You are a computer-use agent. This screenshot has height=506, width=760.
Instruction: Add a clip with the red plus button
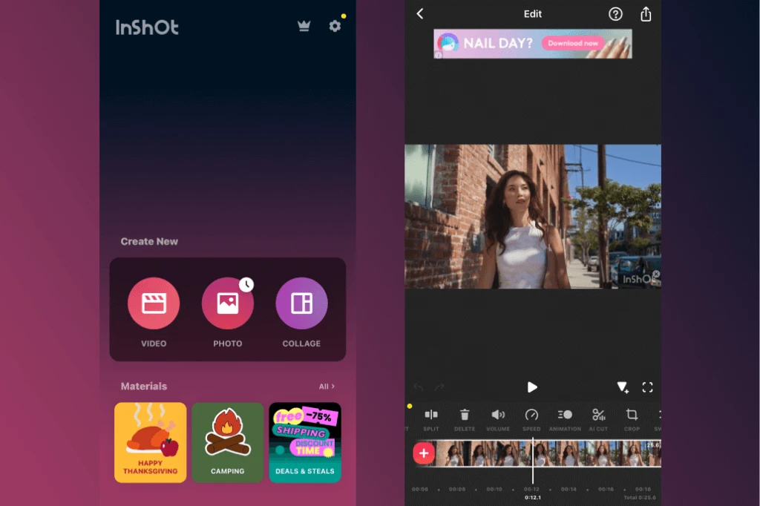[x=424, y=453]
